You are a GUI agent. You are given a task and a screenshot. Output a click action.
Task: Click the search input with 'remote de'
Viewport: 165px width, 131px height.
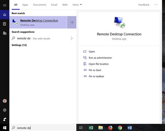[x=43, y=128]
